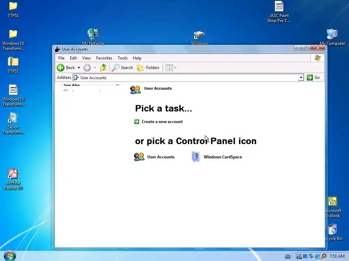Click the green Back arrow icon
Screen dimensions: 349x261
(x=61, y=68)
